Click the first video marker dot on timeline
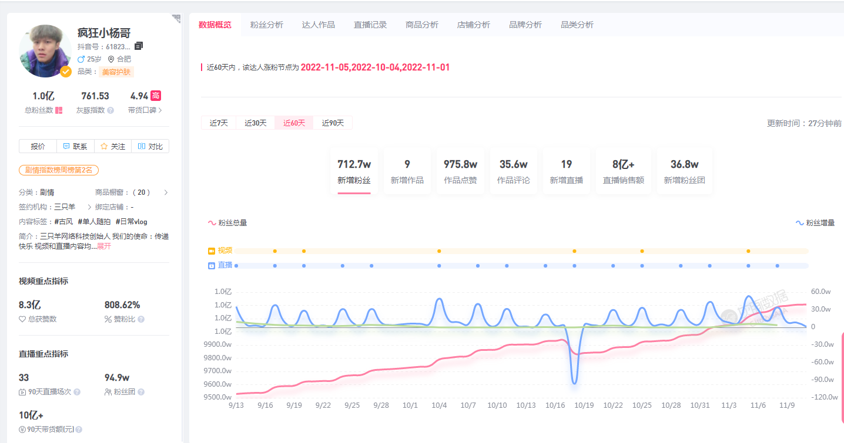Viewport: 844px width, 443px height. coord(275,251)
